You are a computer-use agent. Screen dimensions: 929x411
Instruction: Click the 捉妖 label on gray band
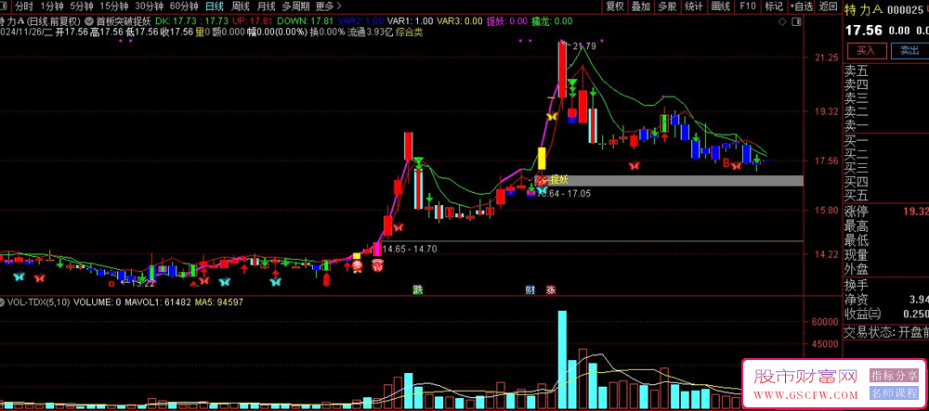[x=559, y=179]
